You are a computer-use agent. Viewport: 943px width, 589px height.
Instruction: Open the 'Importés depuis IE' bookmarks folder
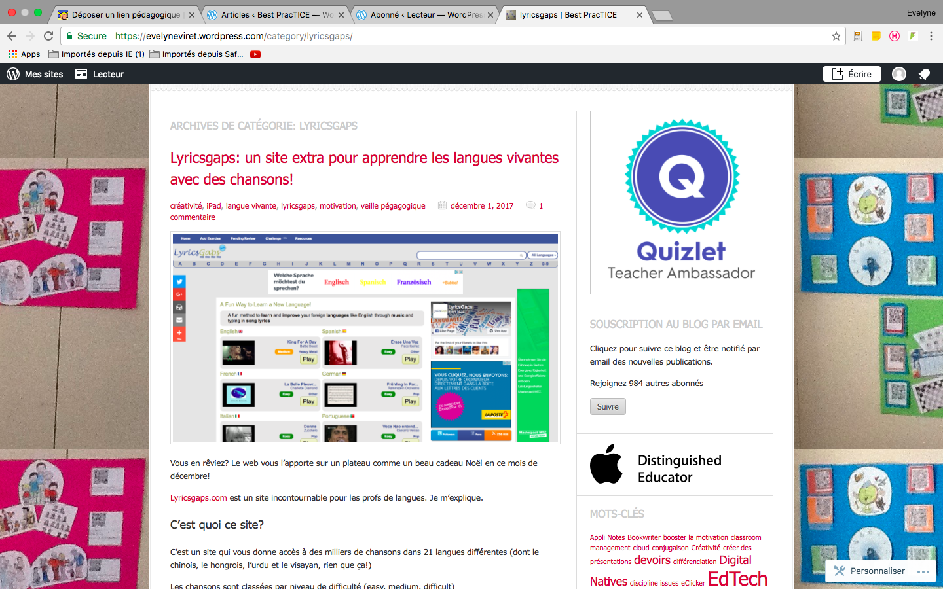point(96,54)
